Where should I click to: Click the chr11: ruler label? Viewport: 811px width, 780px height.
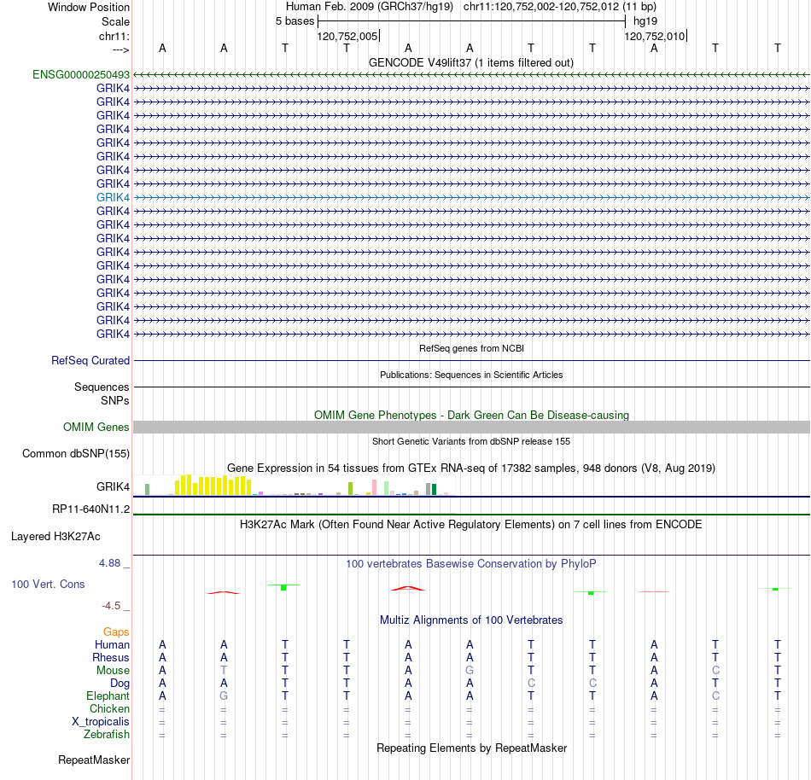tap(114, 36)
